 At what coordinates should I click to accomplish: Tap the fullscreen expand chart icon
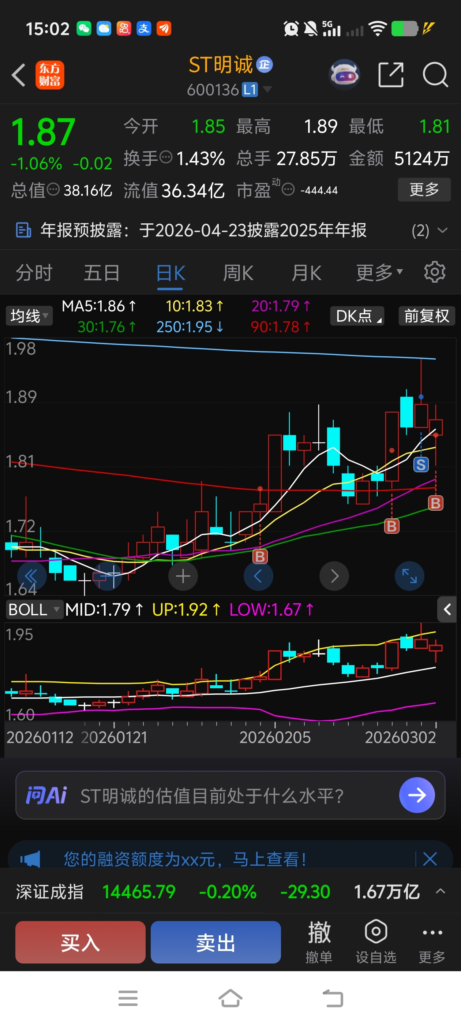(410, 576)
